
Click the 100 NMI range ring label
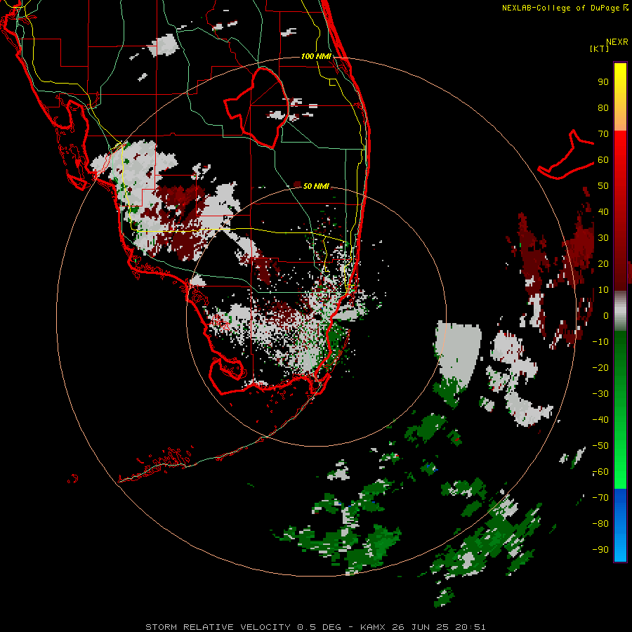tap(316, 56)
